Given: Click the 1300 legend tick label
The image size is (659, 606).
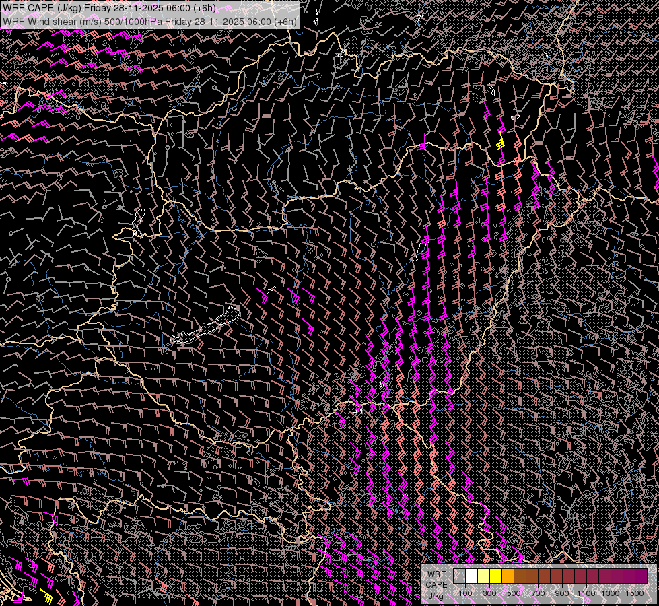Looking at the screenshot, I should tap(611, 593).
